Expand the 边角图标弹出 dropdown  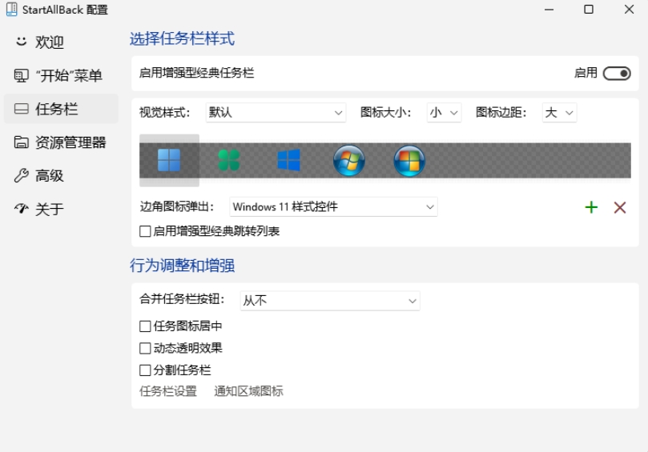pos(333,207)
